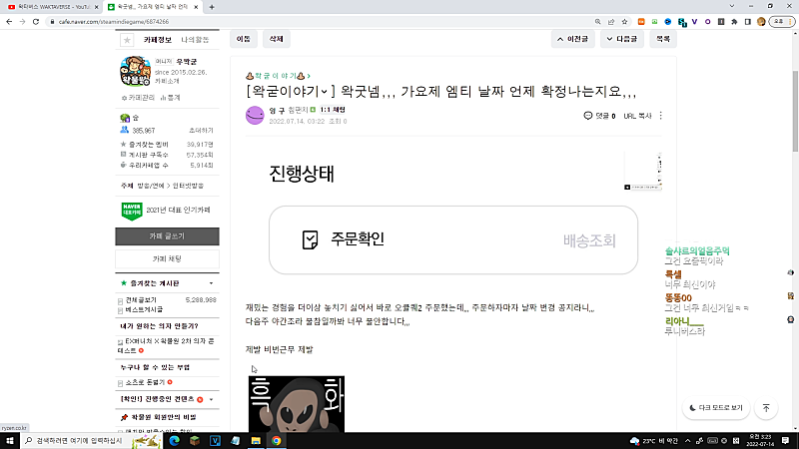Viewport: 799px width, 449px height.
Task: Click the 목록 list button
Action: click(663, 39)
